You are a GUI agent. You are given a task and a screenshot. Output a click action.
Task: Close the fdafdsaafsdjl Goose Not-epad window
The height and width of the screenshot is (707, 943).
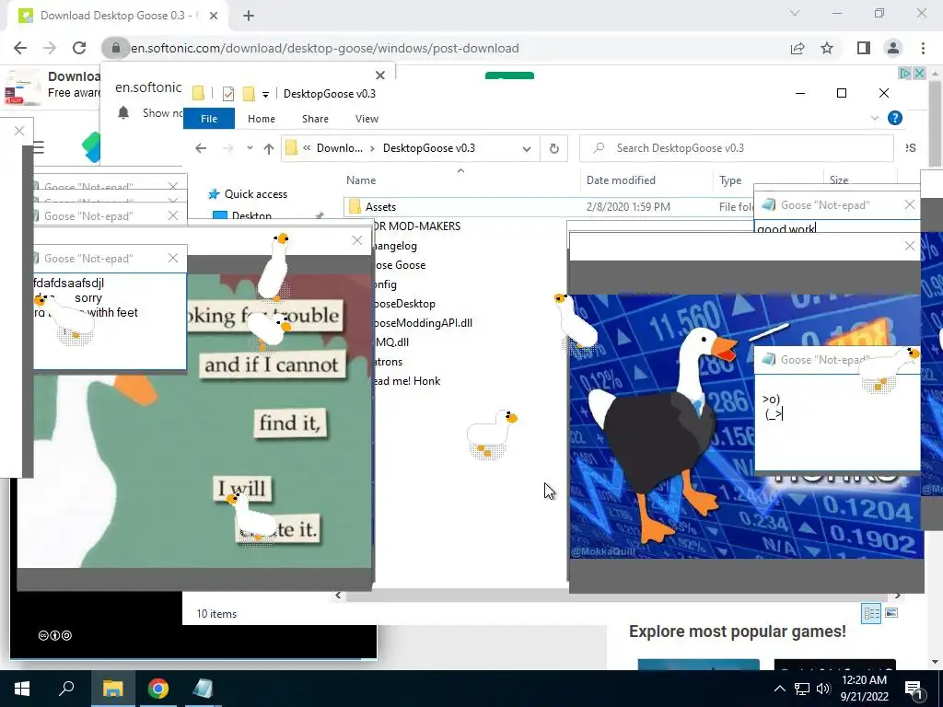tap(173, 258)
